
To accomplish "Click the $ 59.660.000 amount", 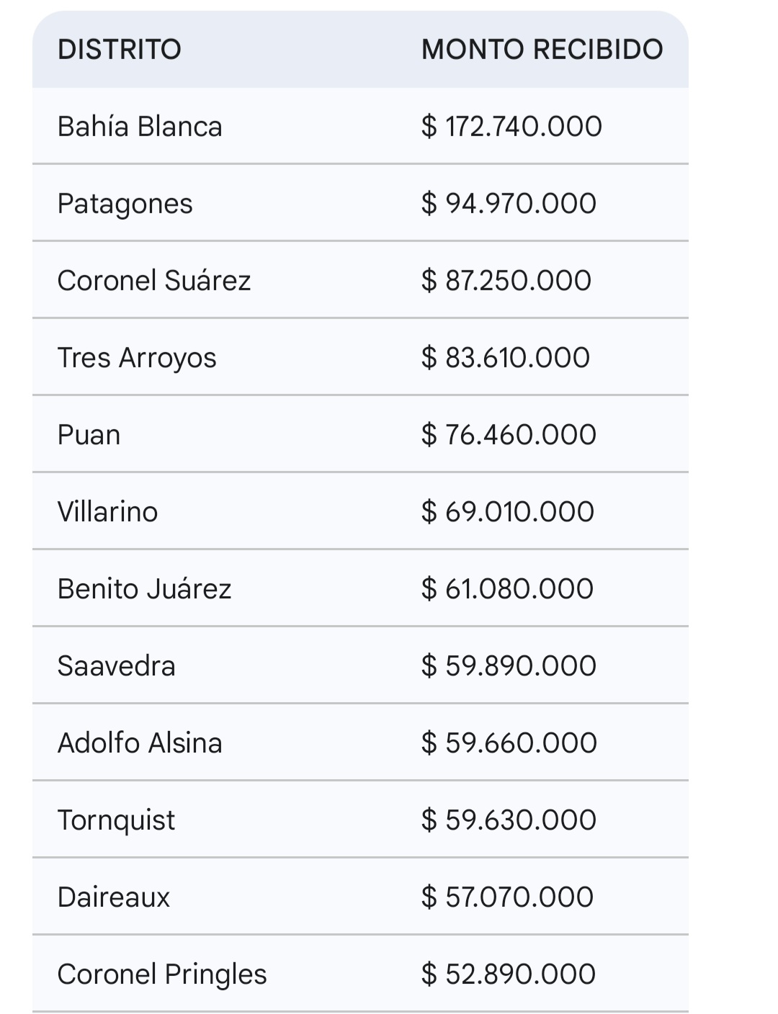I will pyautogui.click(x=509, y=743).
